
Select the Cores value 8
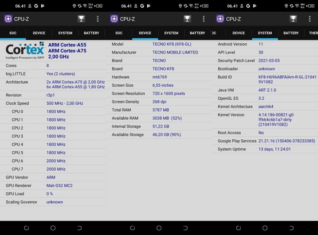click(48, 66)
